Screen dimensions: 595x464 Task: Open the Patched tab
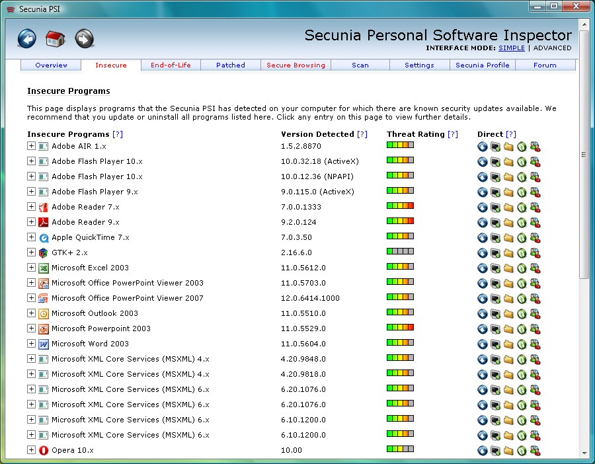pos(231,65)
